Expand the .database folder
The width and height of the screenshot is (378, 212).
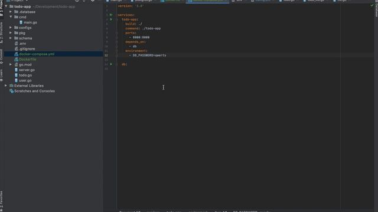point(11,12)
